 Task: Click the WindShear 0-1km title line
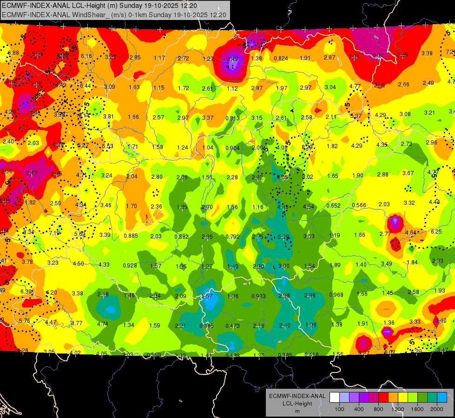click(114, 15)
